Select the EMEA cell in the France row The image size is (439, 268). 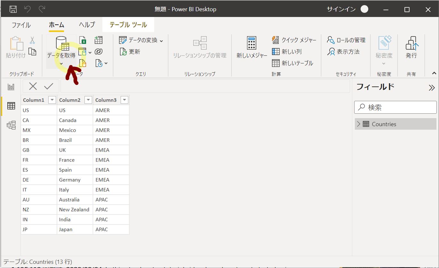(x=111, y=160)
